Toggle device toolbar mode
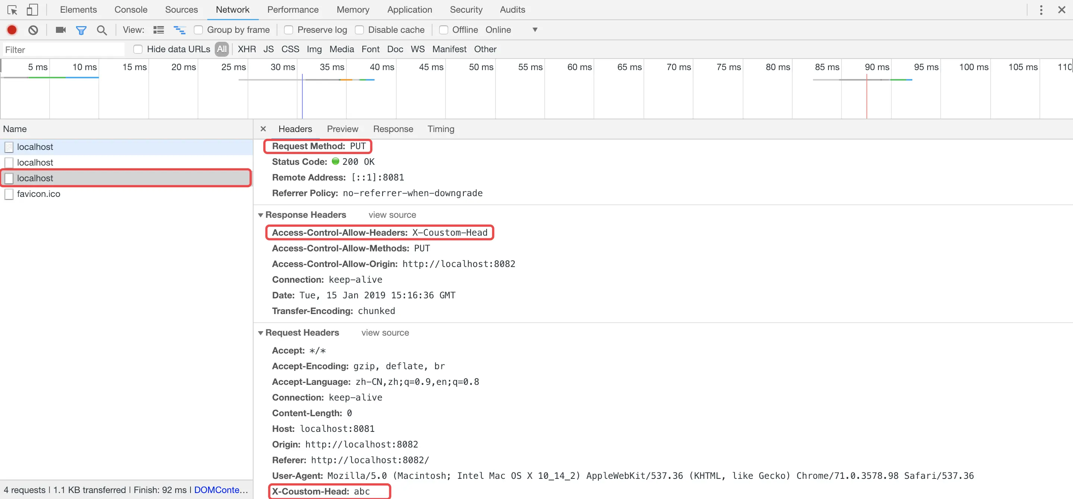 click(32, 9)
